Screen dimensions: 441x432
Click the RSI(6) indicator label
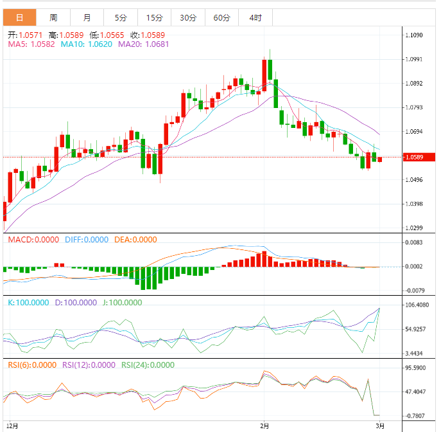(x=31, y=364)
